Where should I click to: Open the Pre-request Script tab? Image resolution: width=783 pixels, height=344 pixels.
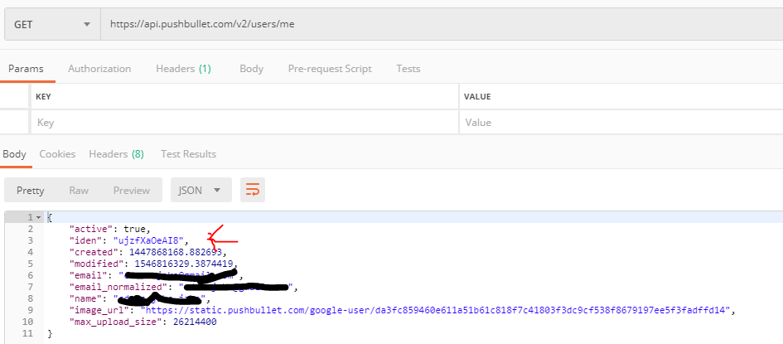pyautogui.click(x=330, y=69)
